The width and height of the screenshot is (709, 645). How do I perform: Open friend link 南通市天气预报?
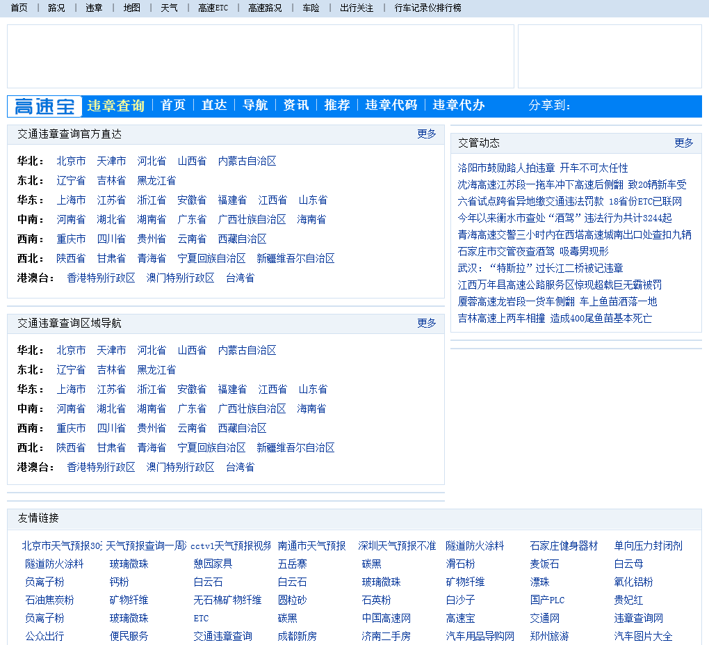point(311,546)
